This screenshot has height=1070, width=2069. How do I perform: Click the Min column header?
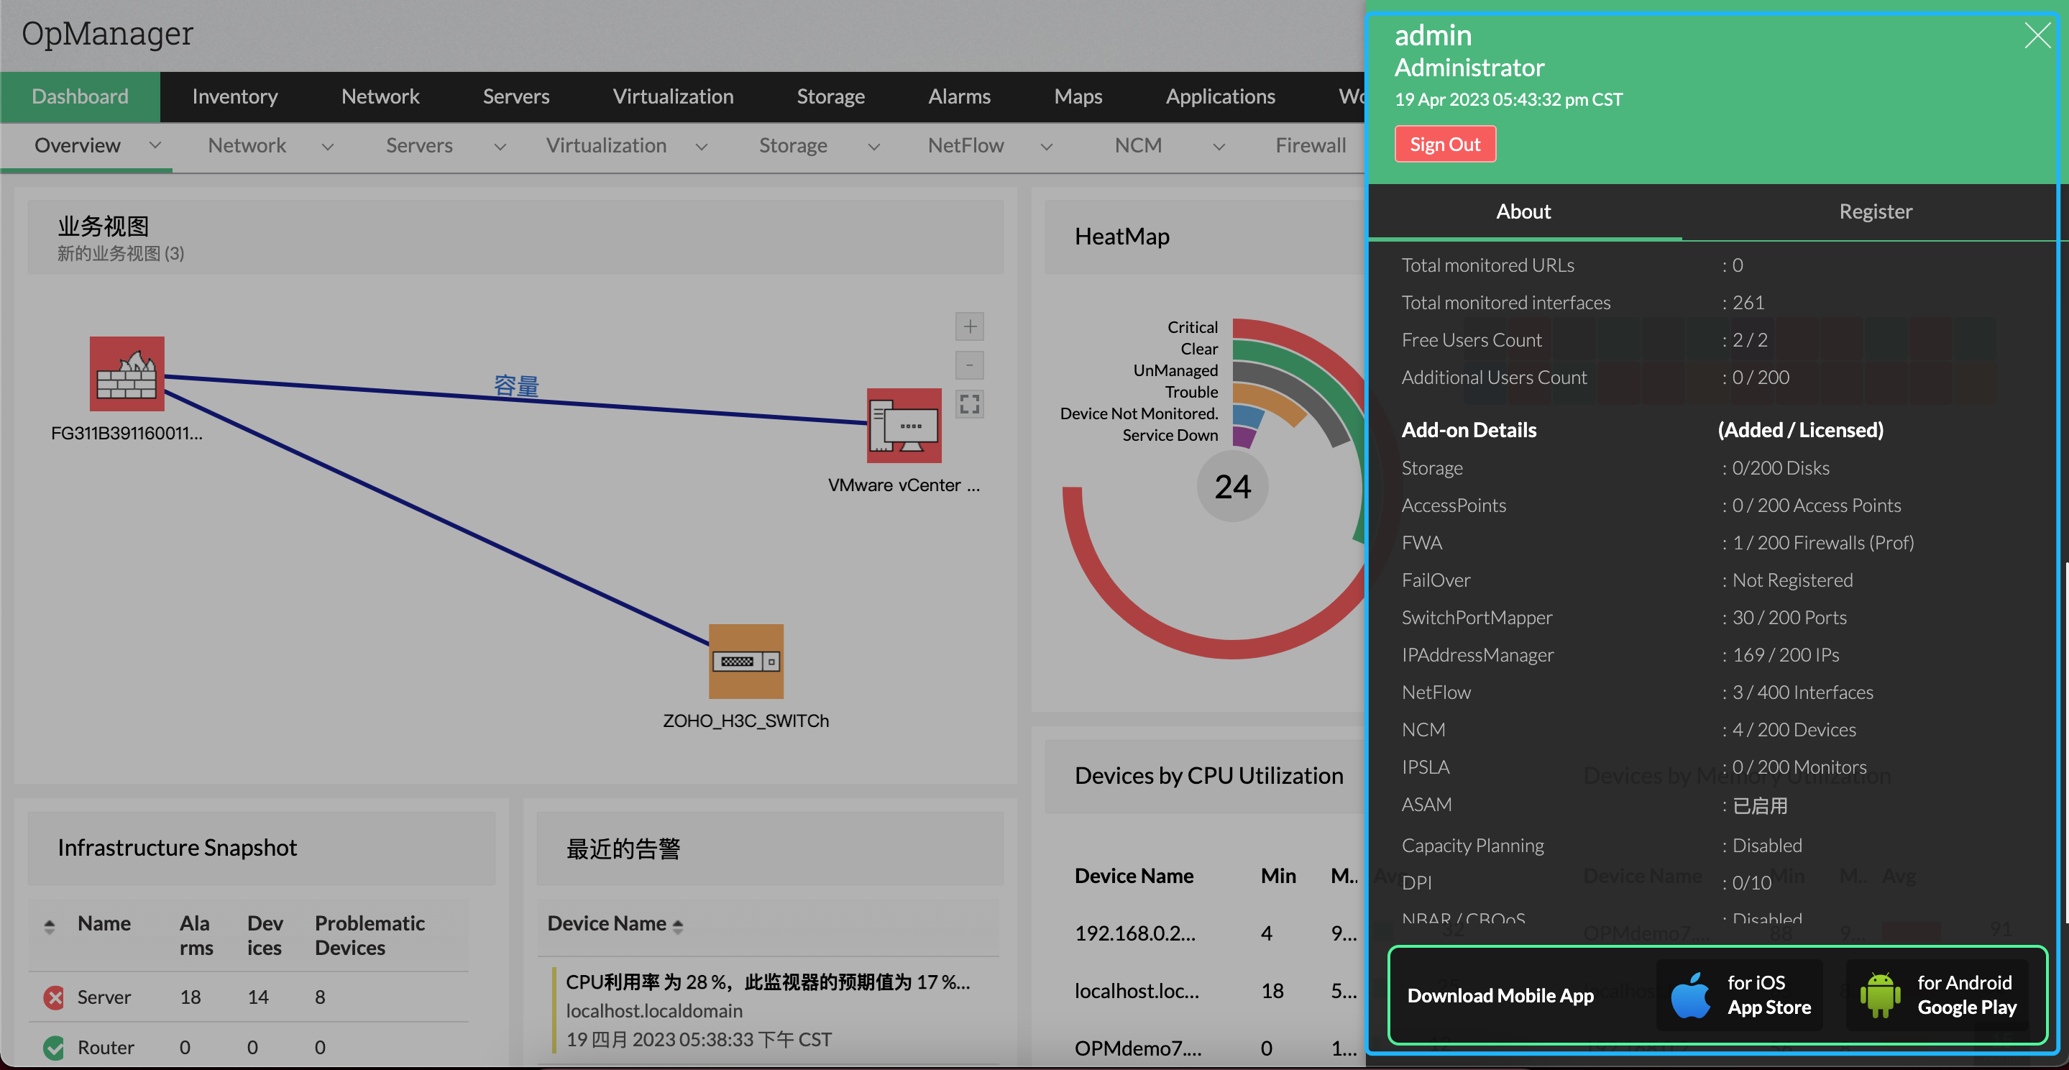(1278, 876)
